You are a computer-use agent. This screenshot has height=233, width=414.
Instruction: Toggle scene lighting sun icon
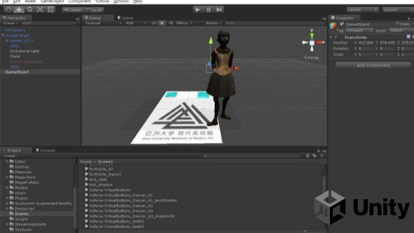coord(162,23)
